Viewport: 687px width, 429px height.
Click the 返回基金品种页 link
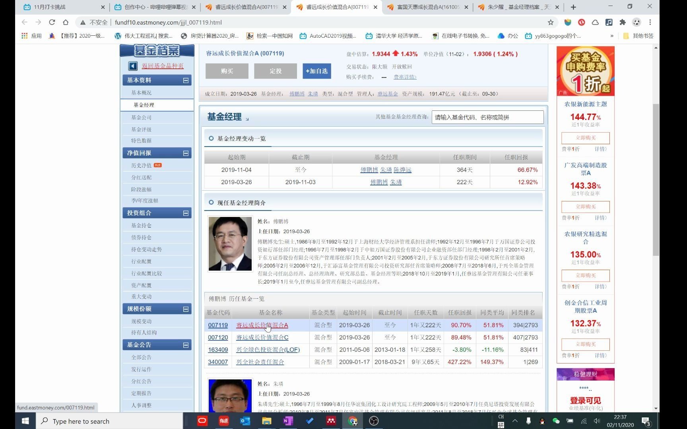[x=163, y=66]
